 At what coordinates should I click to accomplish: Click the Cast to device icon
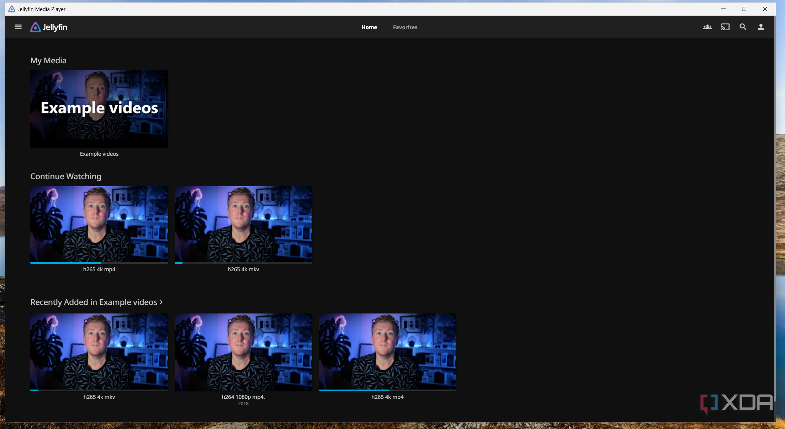(725, 27)
